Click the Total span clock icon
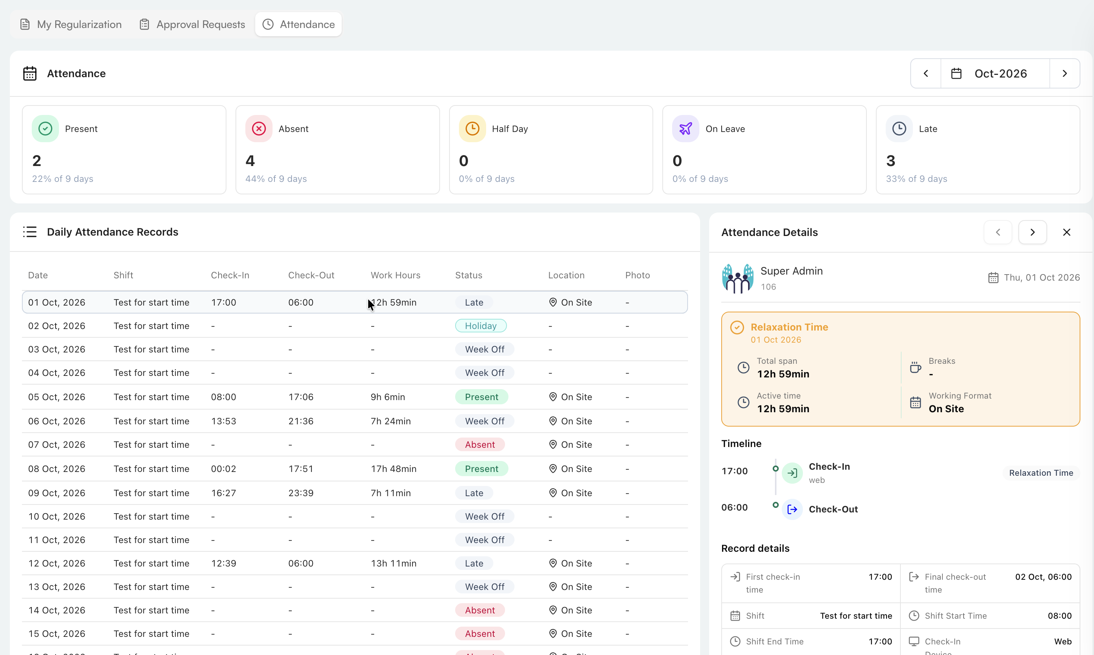 click(x=743, y=367)
